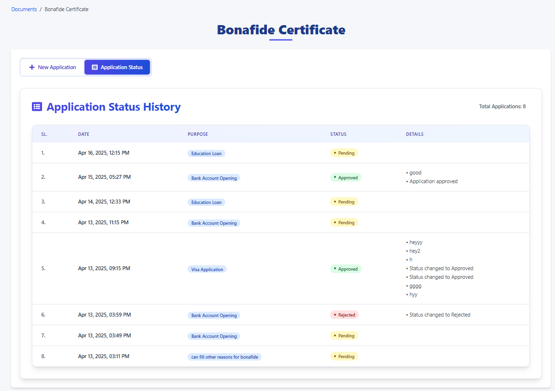Click the Bank Account Opening tag in row 2

pyautogui.click(x=214, y=178)
